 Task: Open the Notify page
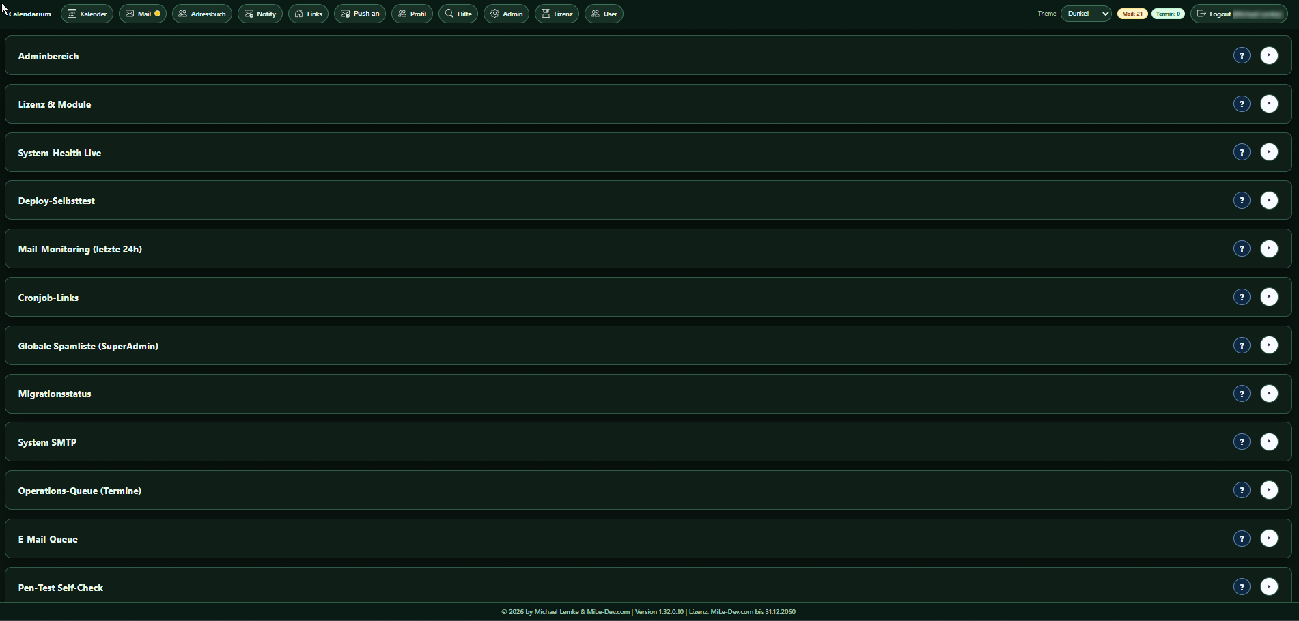pyautogui.click(x=260, y=14)
